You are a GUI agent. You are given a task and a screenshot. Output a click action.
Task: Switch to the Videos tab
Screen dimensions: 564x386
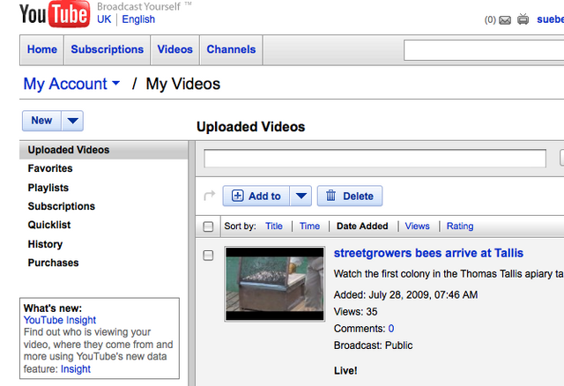click(x=174, y=49)
